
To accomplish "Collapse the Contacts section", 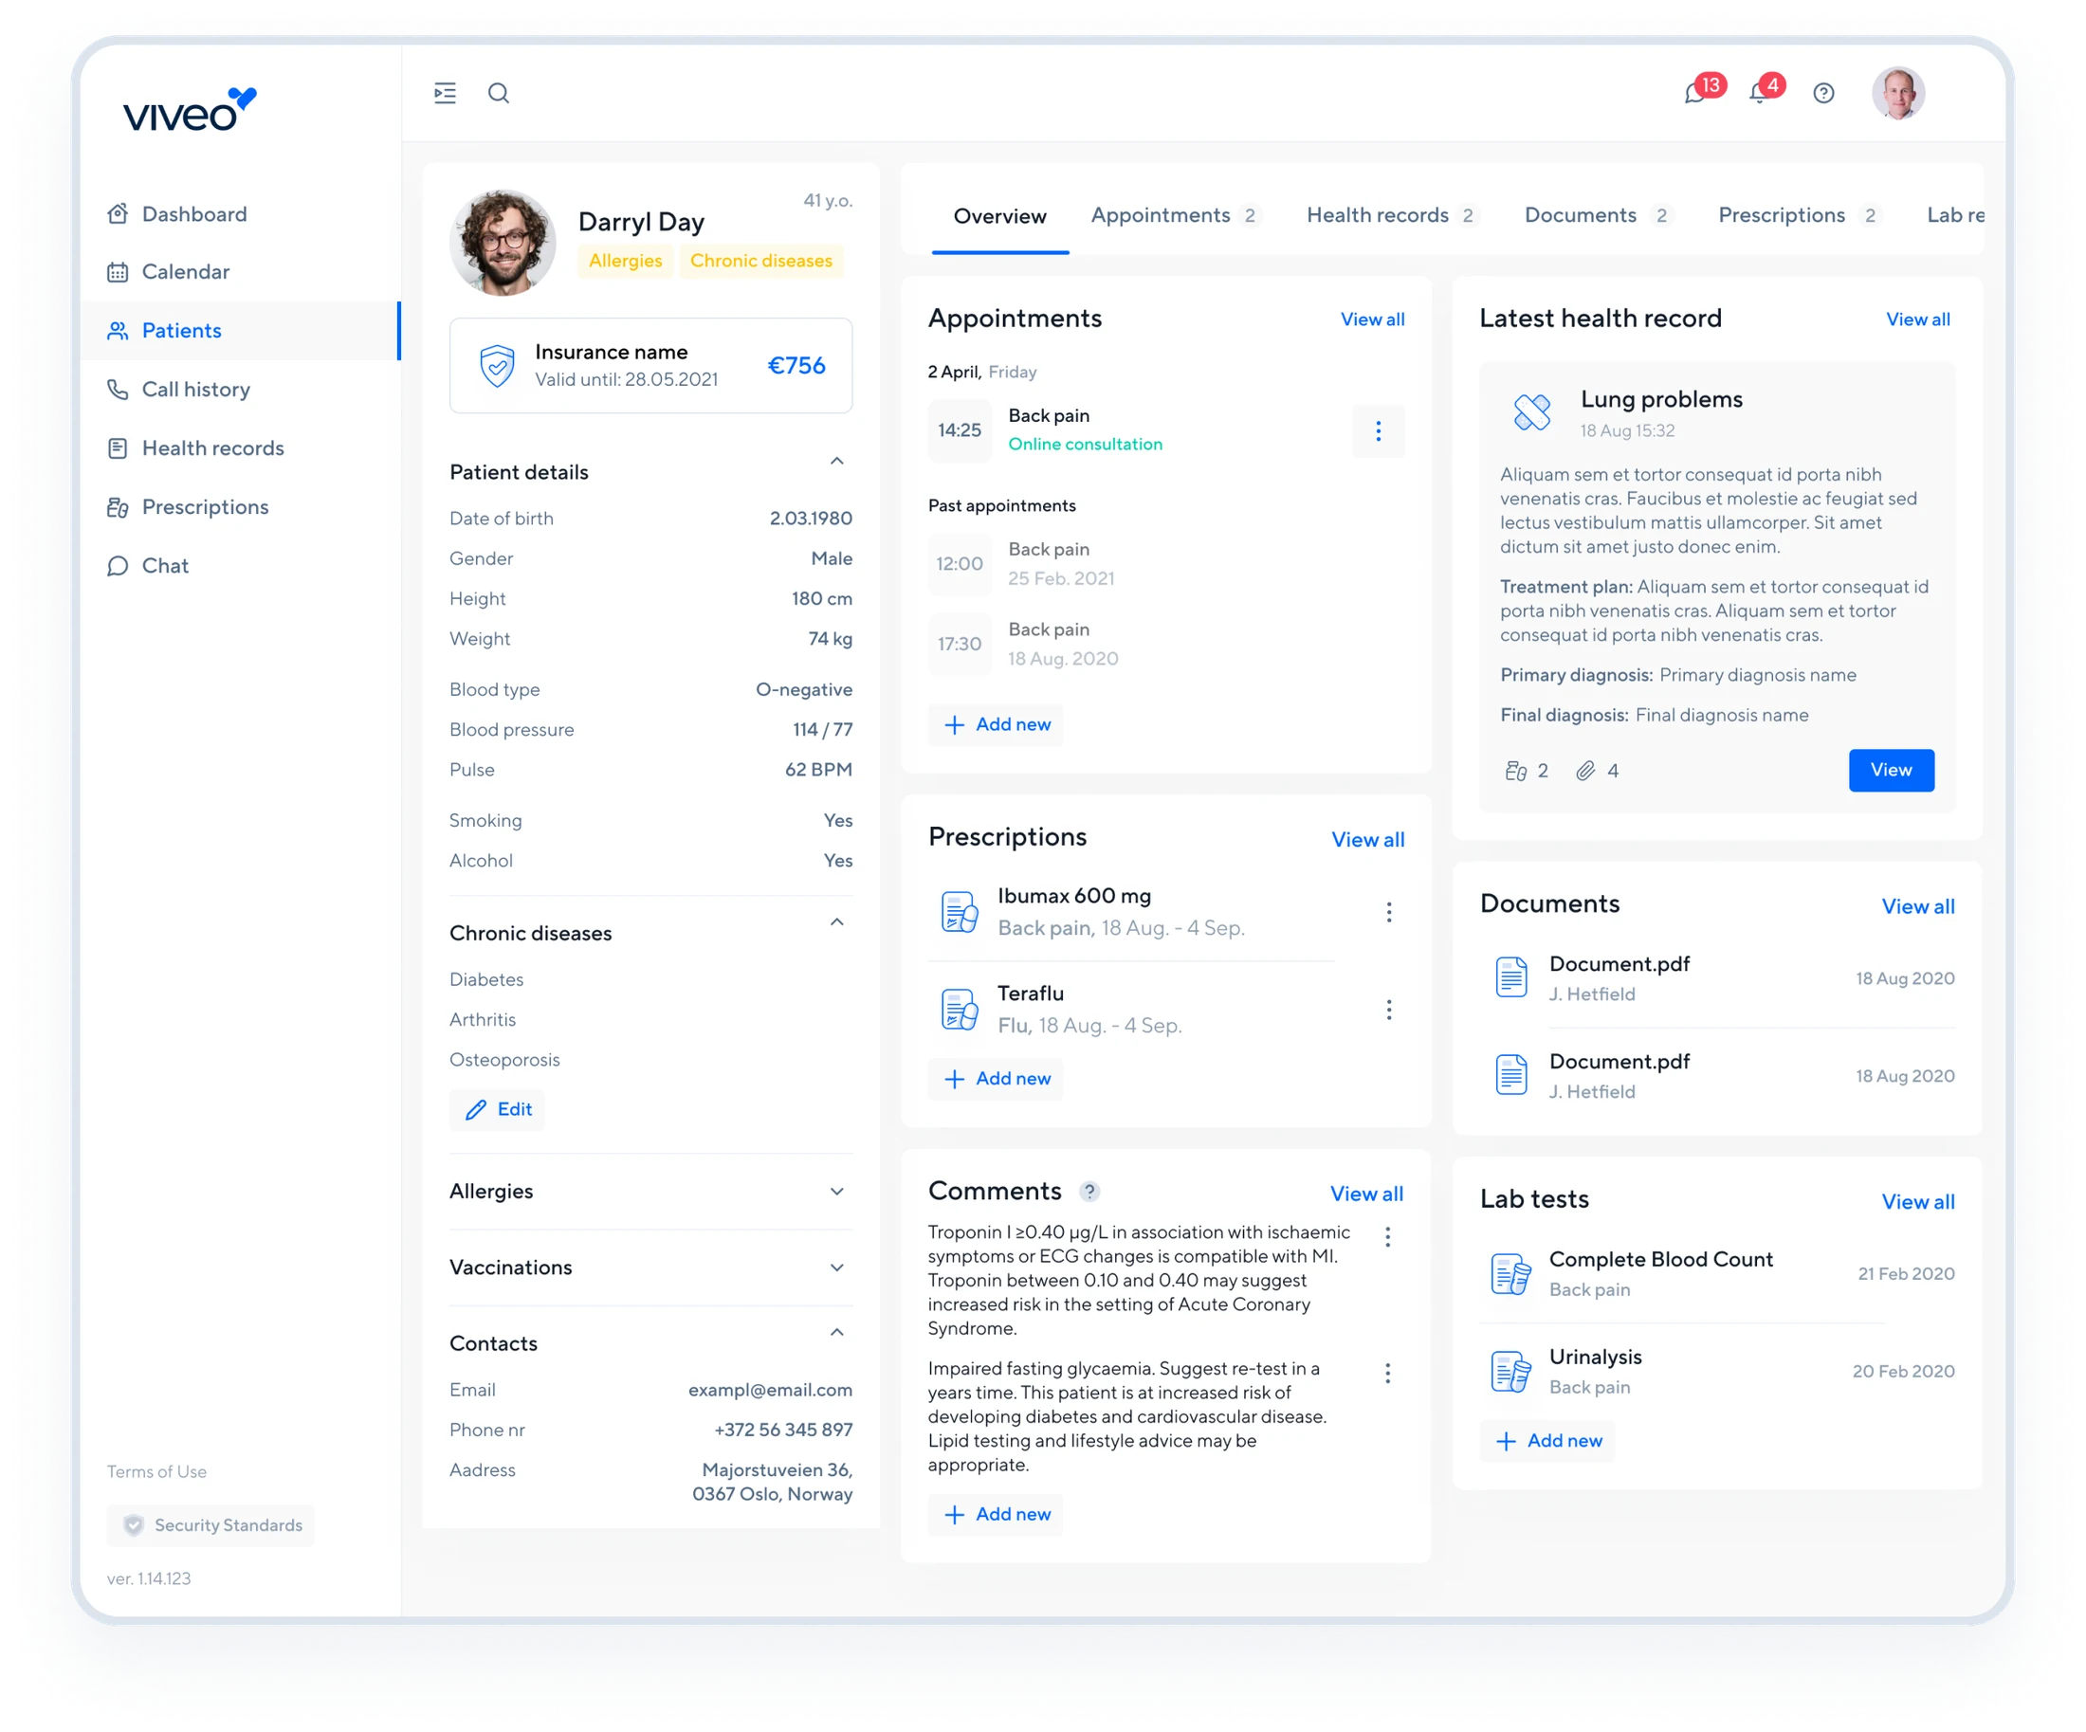I will point(837,1332).
